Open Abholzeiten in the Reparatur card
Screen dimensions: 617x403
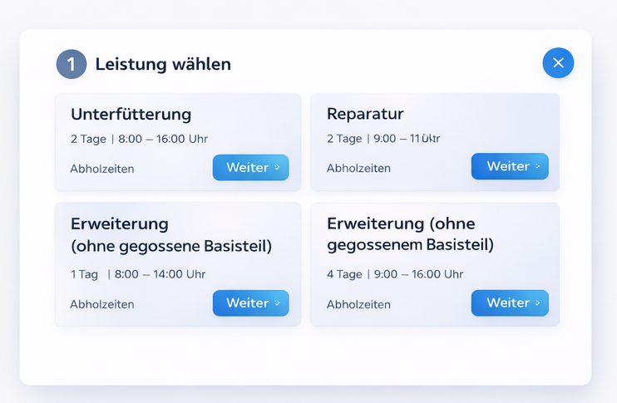358,169
